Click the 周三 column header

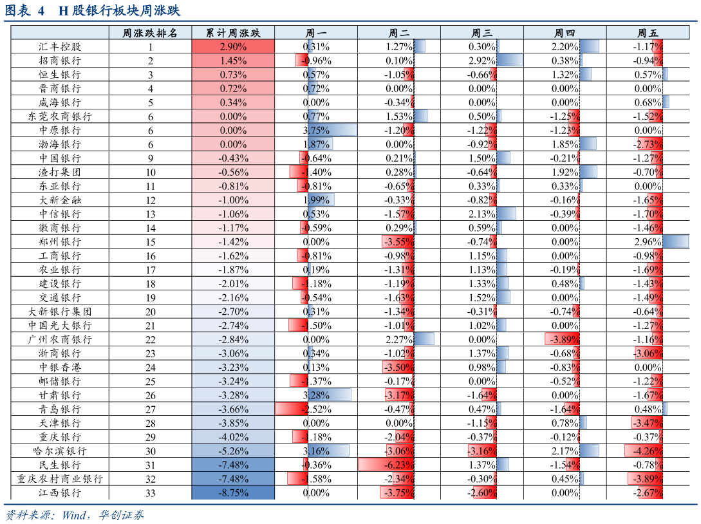pyautogui.click(x=481, y=33)
